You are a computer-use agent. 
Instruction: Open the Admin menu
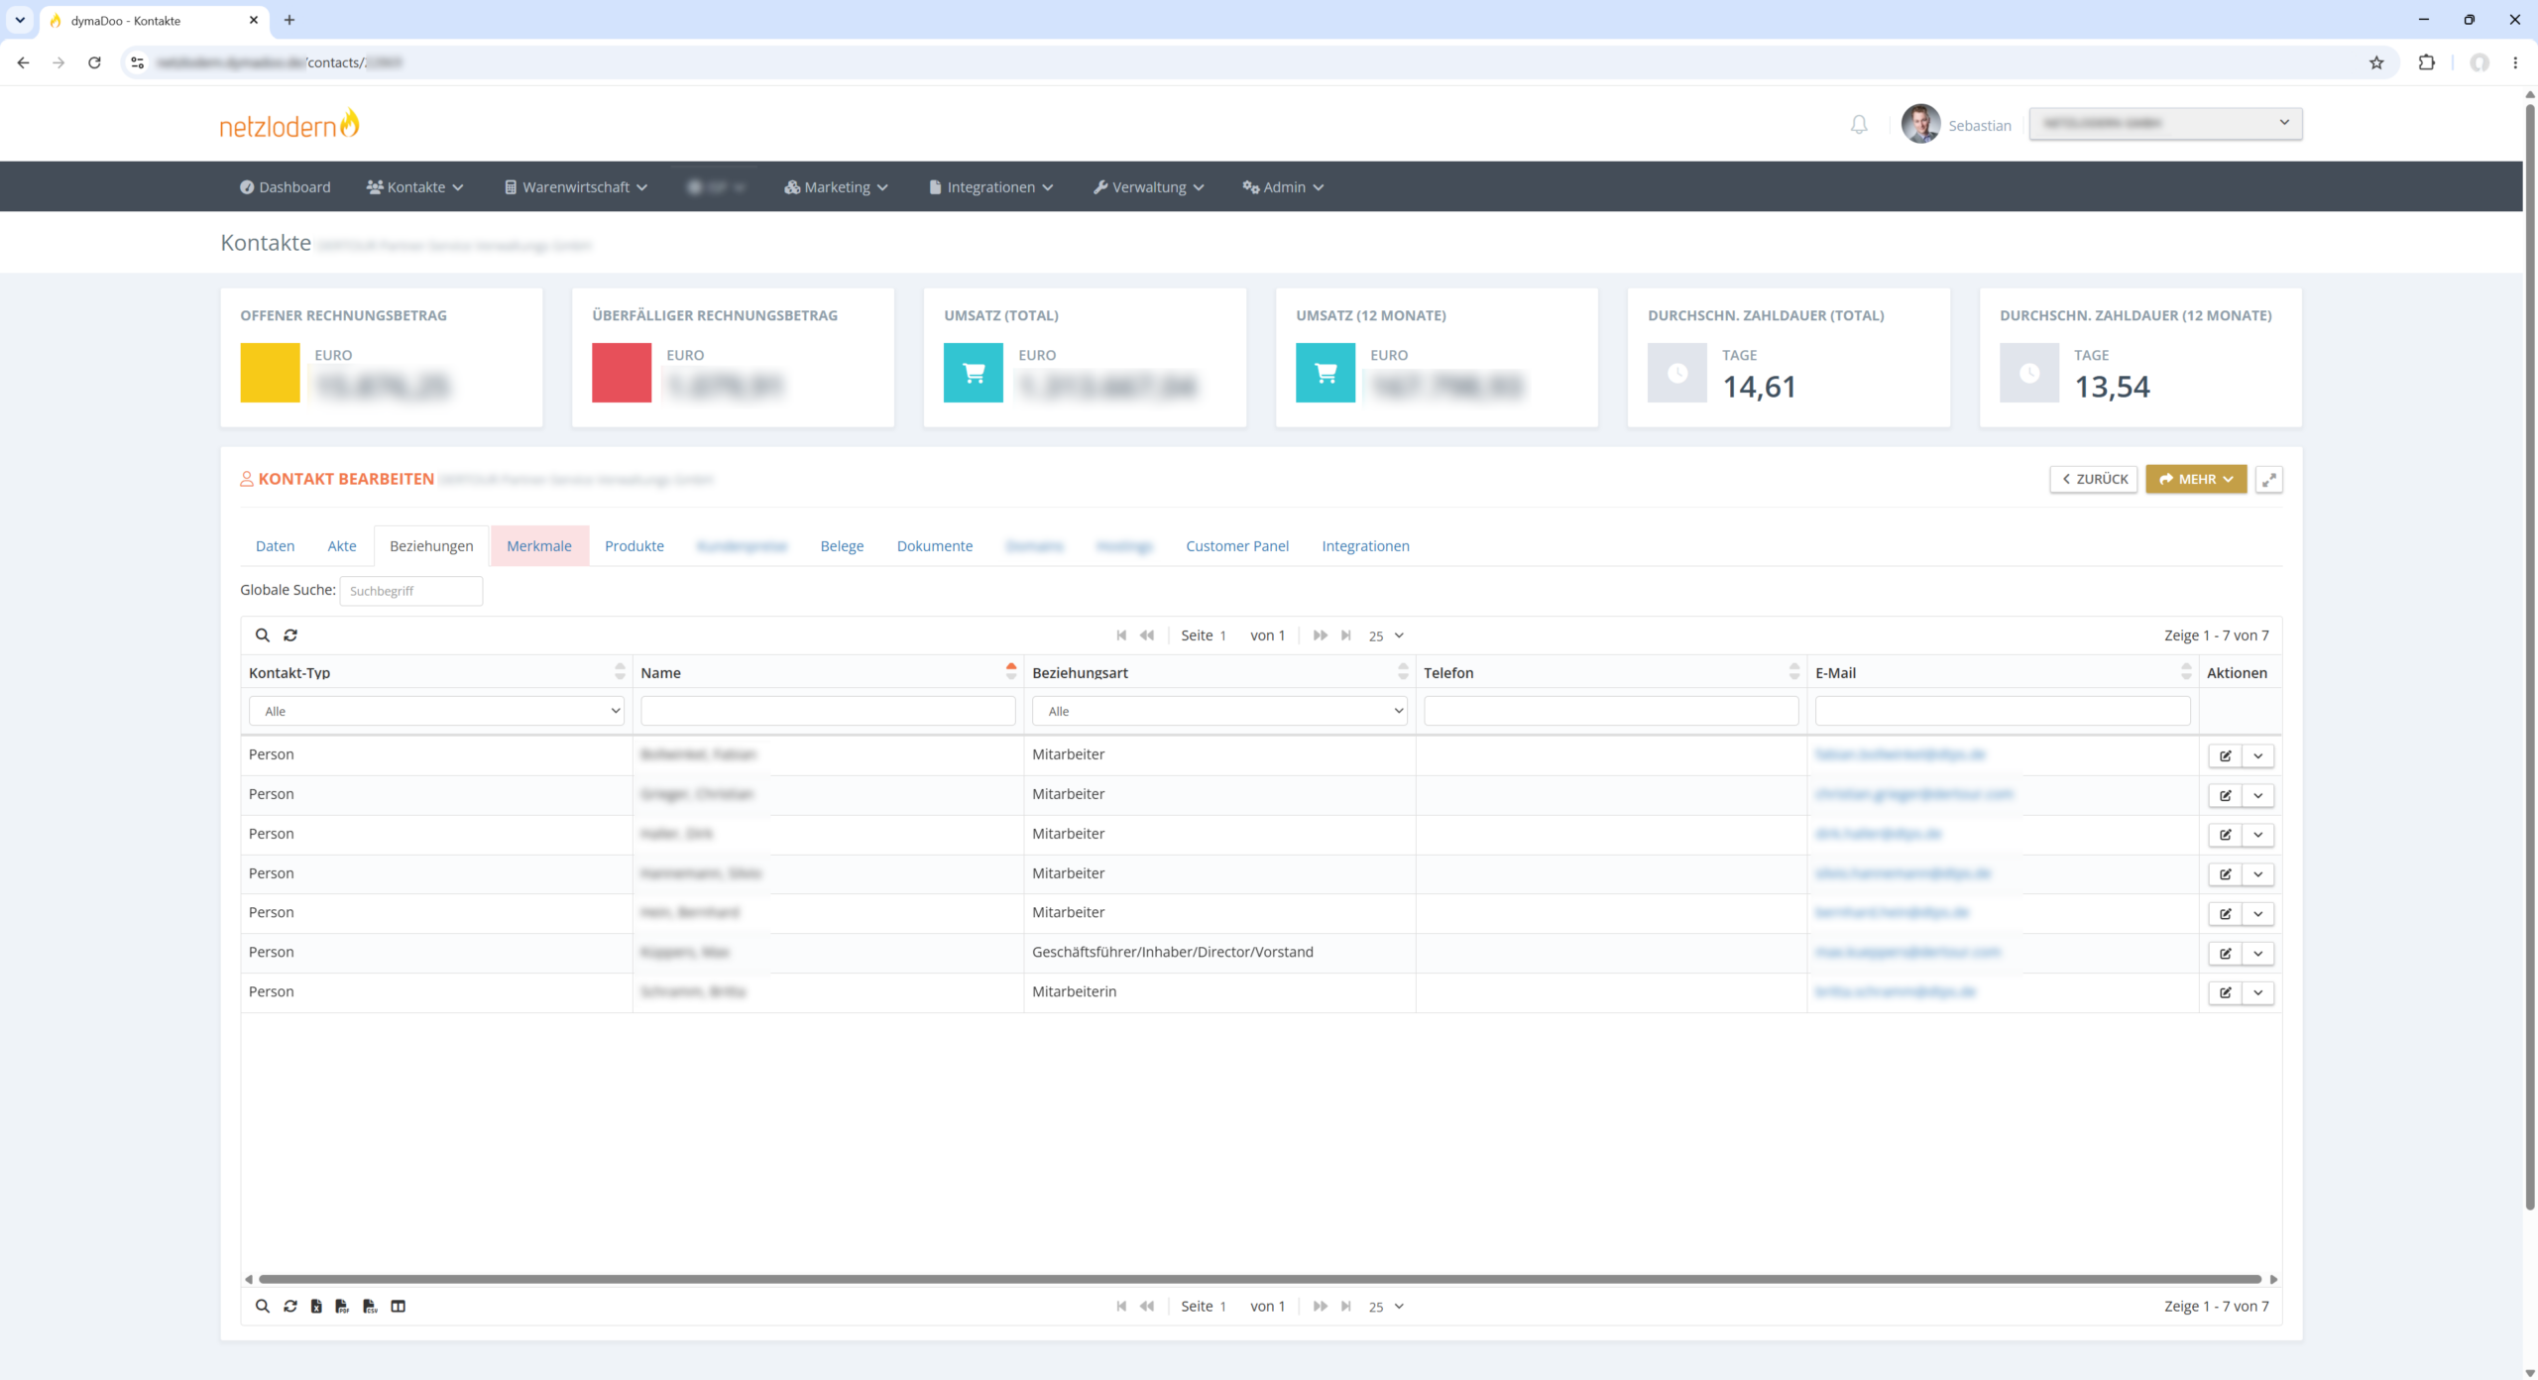(x=1283, y=187)
